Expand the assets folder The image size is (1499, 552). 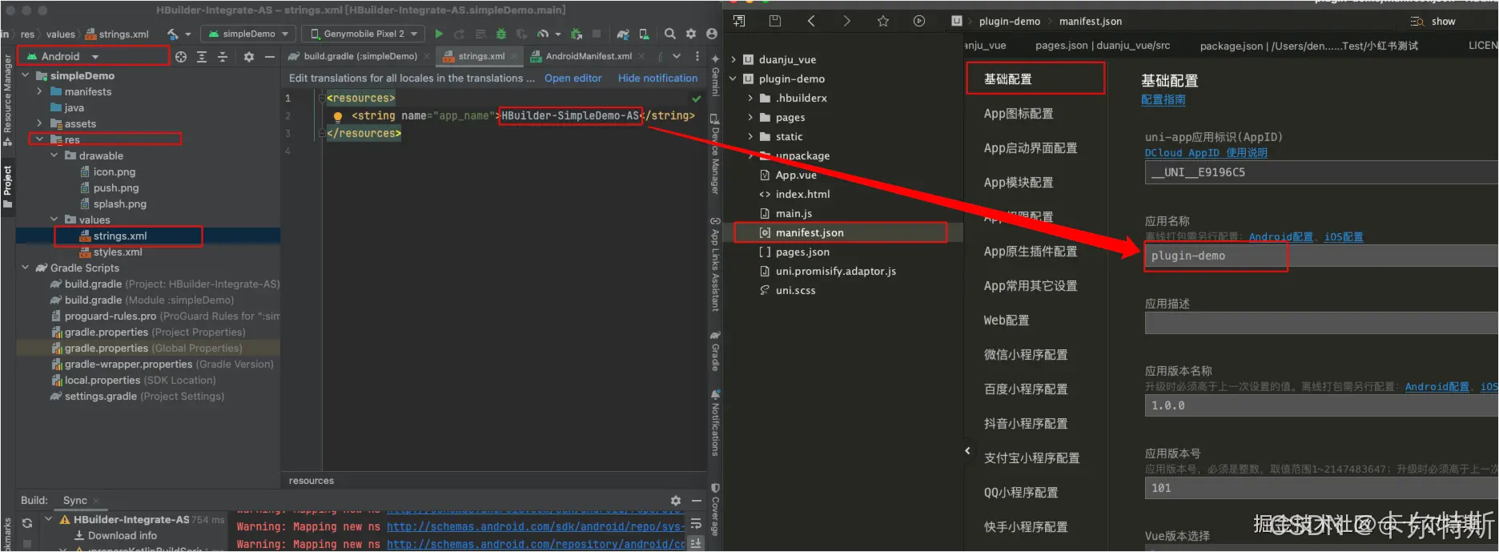tap(40, 123)
